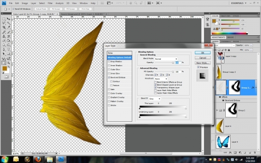261x163 pixels.
Task: Click OK in Layer Style dialog
Action: tap(203, 53)
